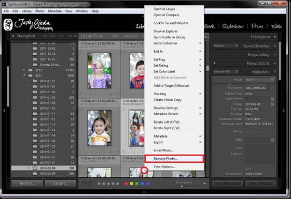Toggle flag on the pigtails girl cell

pyautogui.click(x=81, y=110)
